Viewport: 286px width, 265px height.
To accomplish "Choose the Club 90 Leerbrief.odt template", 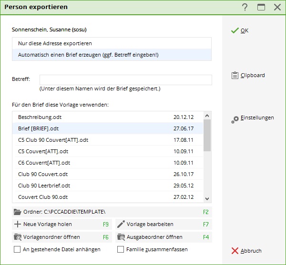I will 44,186.
